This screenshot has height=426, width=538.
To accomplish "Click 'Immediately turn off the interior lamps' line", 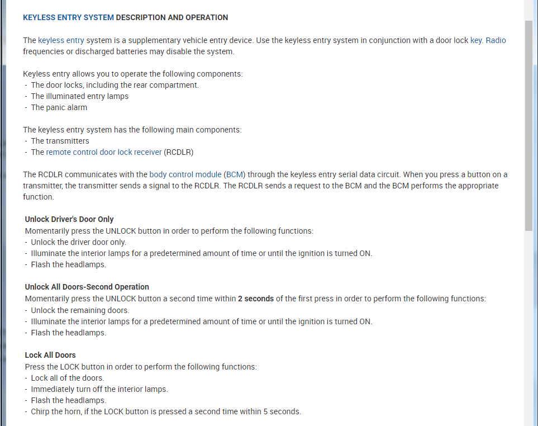I will [99, 389].
